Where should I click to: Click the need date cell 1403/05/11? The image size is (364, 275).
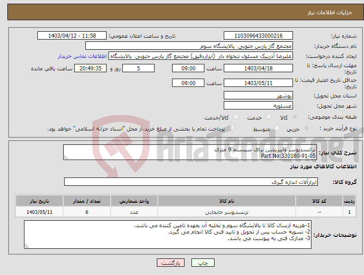(x=40, y=212)
